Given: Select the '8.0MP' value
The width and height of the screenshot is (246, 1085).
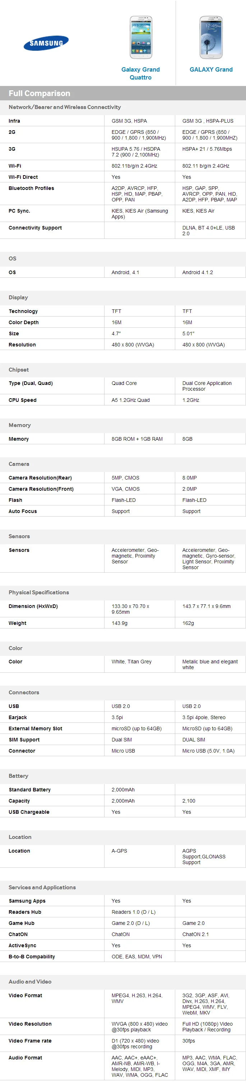Looking at the screenshot, I should tap(189, 478).
